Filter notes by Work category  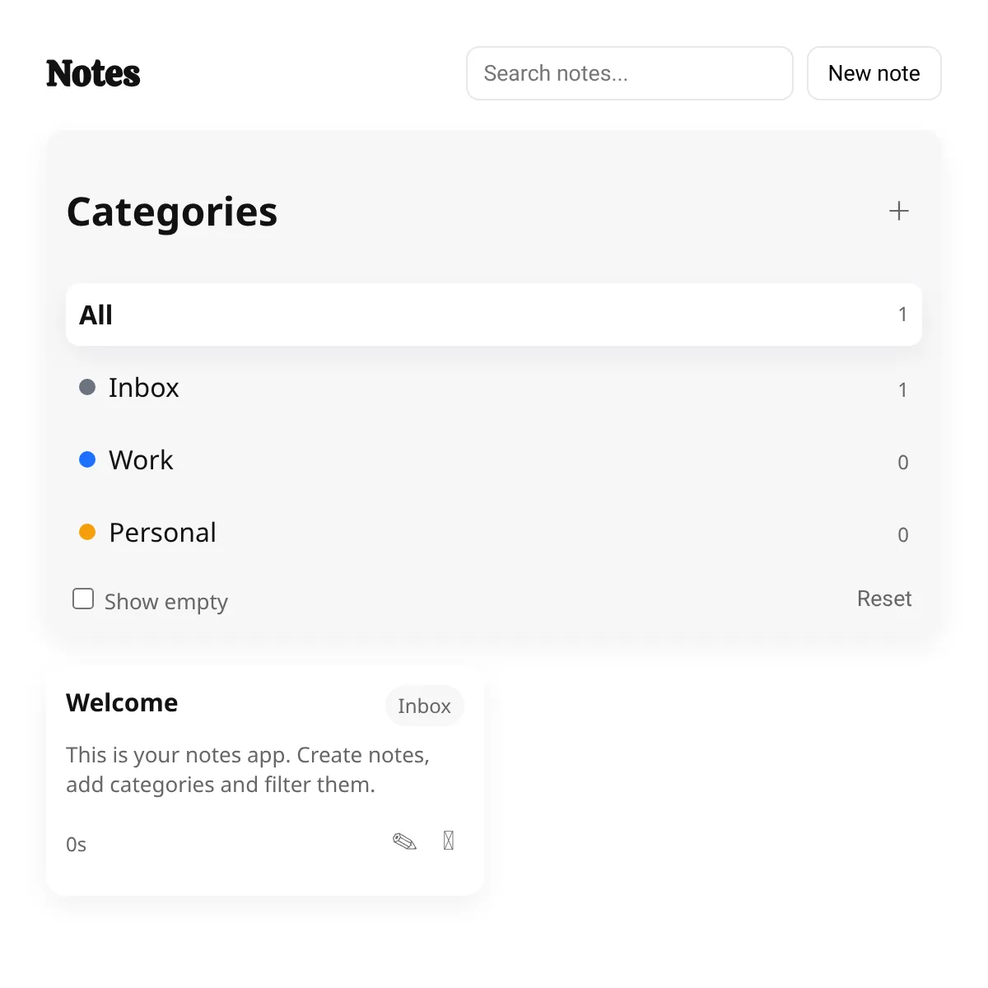(494, 460)
